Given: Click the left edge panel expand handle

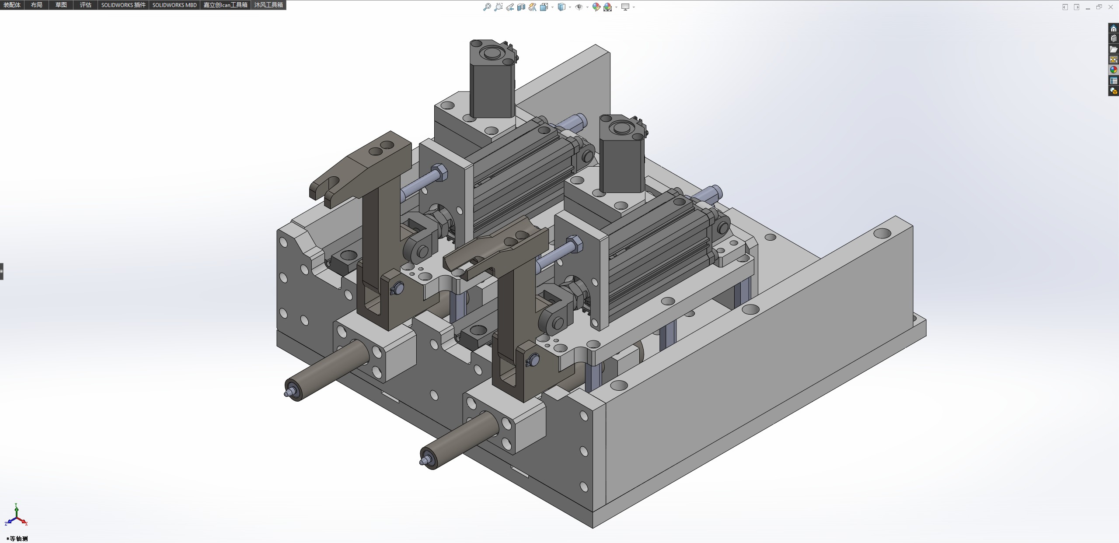Looking at the screenshot, I should click(x=2, y=271).
